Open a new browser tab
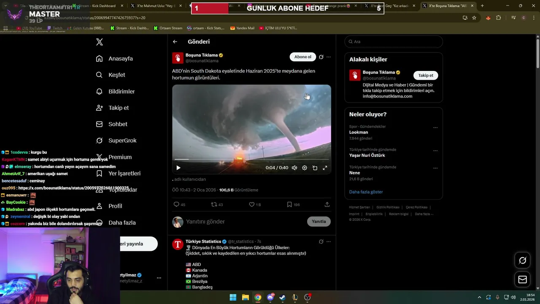 (482, 6)
